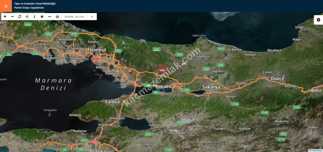
Task: Open the orange hamburger menu
Action: pyautogui.click(x=6, y=6)
